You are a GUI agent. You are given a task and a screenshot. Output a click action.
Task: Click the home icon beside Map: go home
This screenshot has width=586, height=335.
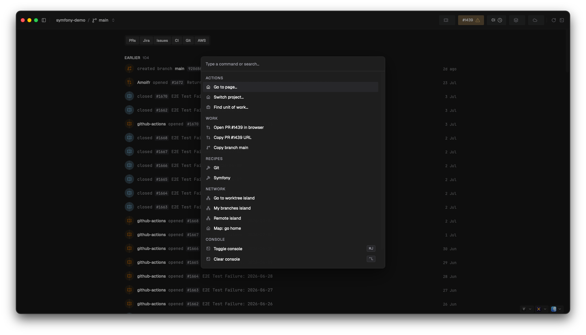pos(208,228)
